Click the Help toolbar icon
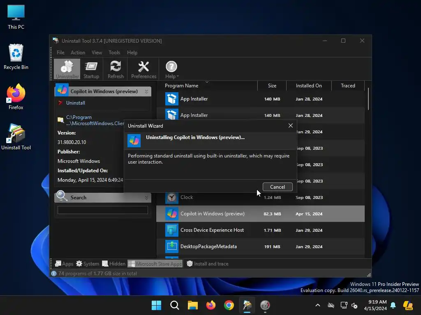Screen dimensions: 421x315 click(x=171, y=69)
